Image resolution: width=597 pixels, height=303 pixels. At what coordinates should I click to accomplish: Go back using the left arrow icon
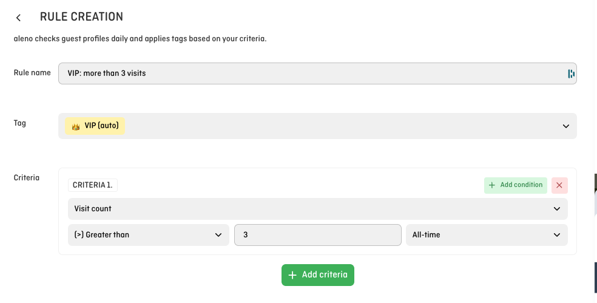point(19,18)
